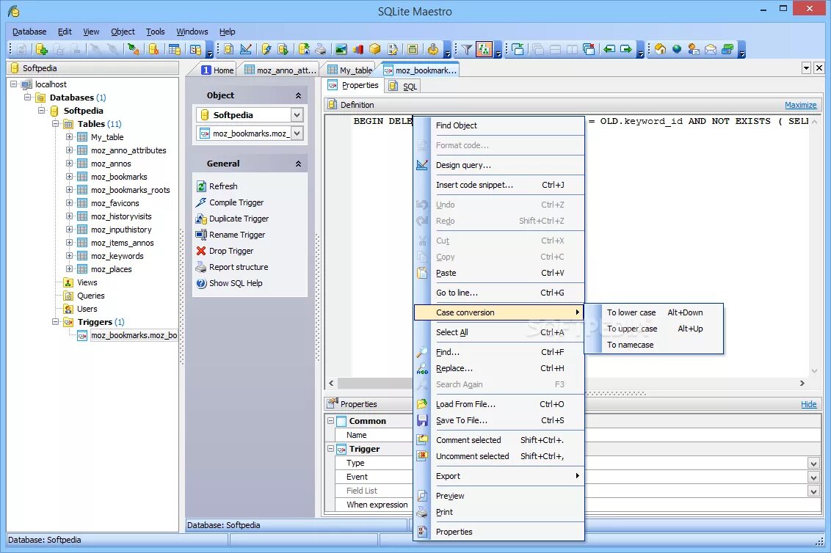The image size is (831, 553).
Task: Open the SQL Editor toolbar icon
Action: pyautogui.click(x=228, y=49)
